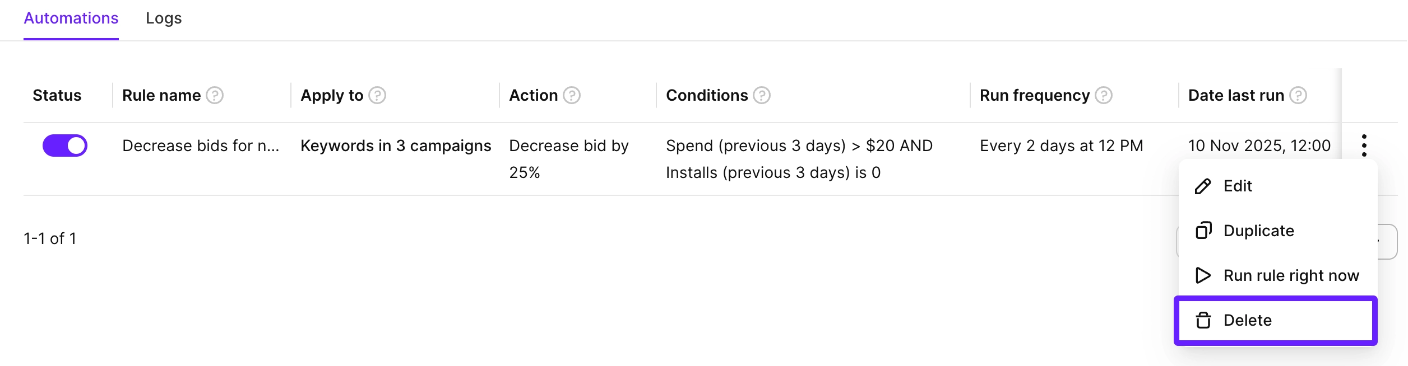Switch to the Logs tab

[x=164, y=18]
